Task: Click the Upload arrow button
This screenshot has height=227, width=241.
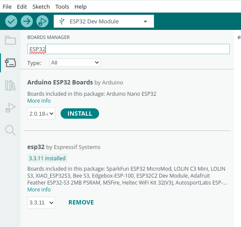Action: coord(27,21)
